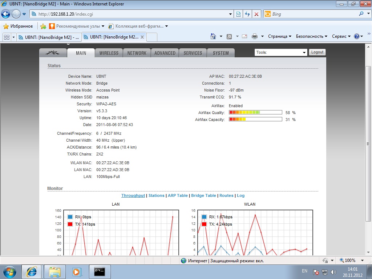Click vertical scrollbar down arrow
The width and height of the screenshot is (372, 279).
coord(368,252)
